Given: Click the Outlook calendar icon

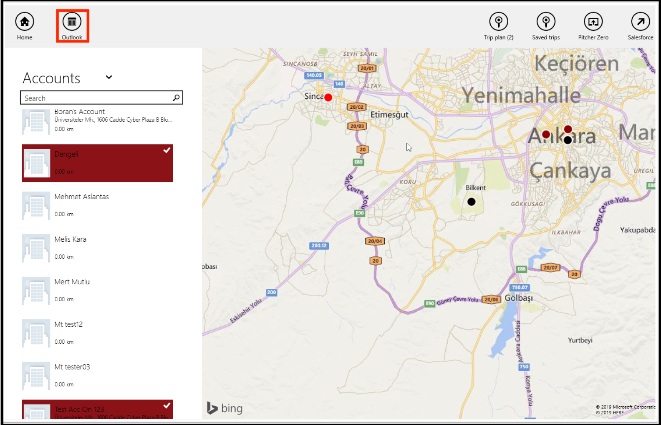Looking at the screenshot, I should coord(72,22).
